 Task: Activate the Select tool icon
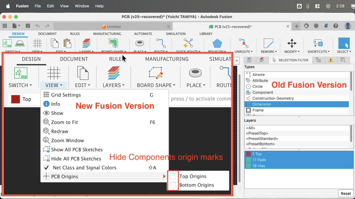point(344,43)
